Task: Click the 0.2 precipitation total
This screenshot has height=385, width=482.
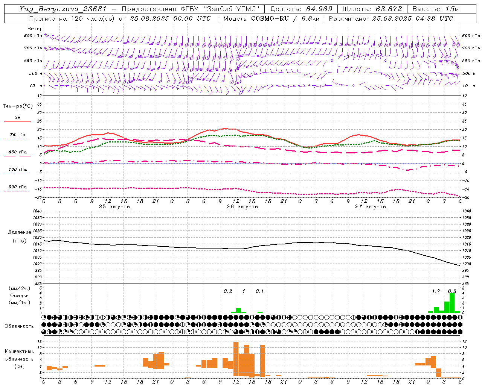Action: click(x=228, y=291)
